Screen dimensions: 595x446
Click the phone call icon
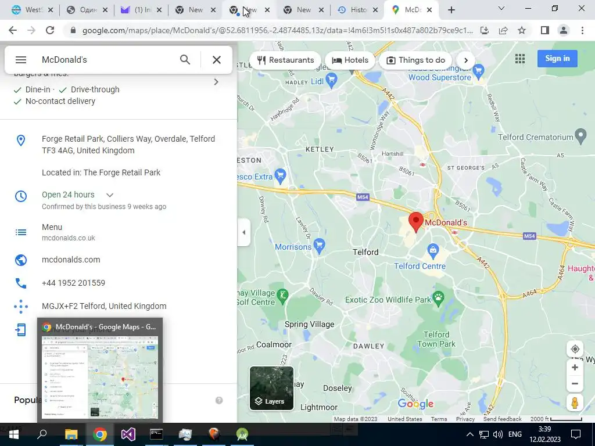[x=21, y=283]
